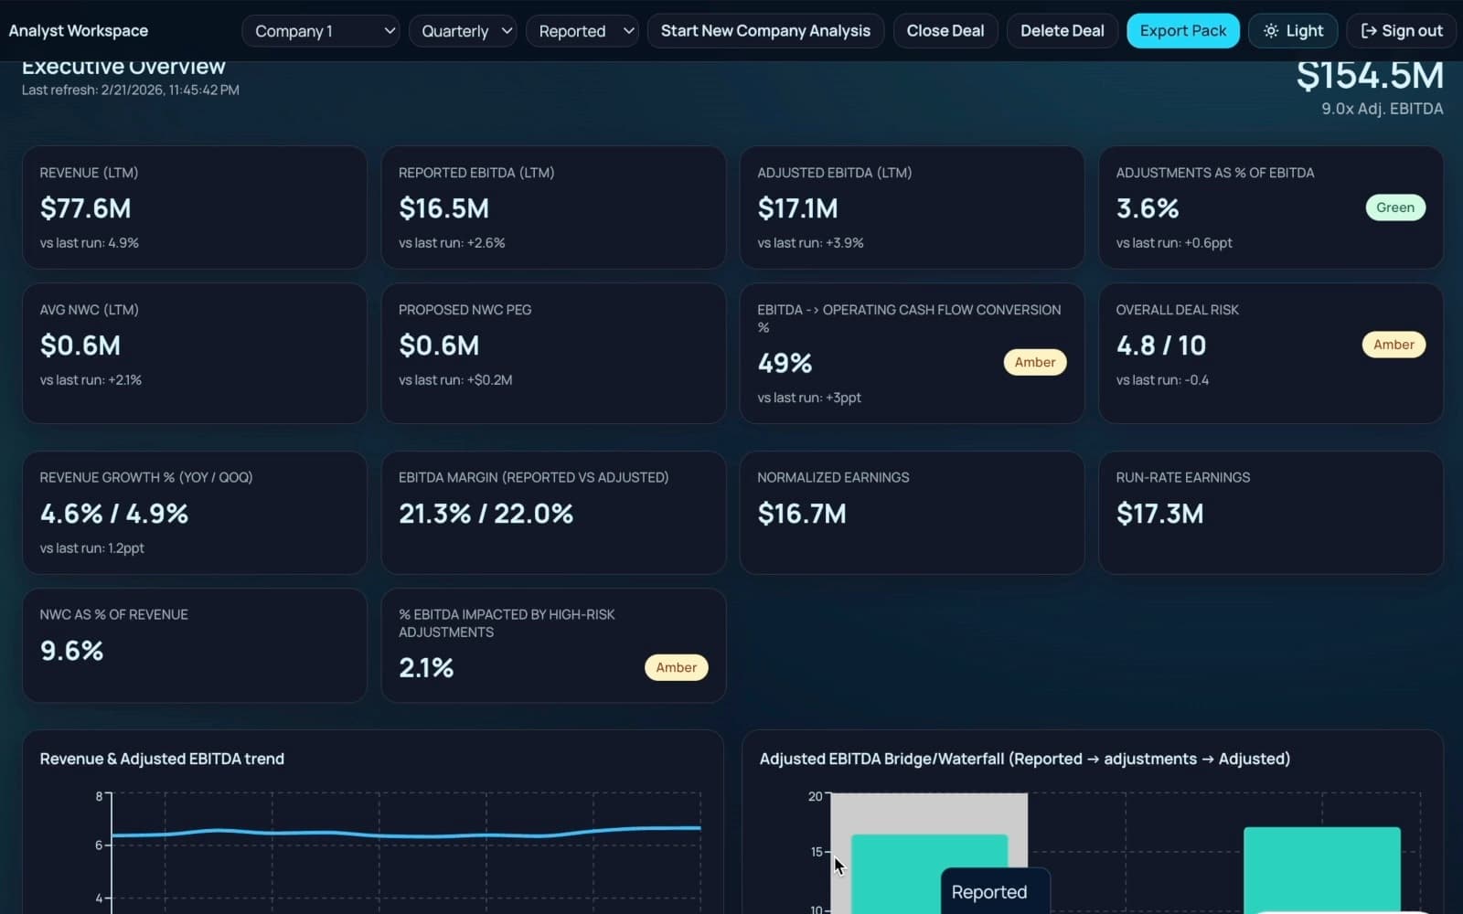Viewport: 1463px width, 914px height.
Task: Click the Amber badge on cash flow conversion card
Action: coord(1035,362)
